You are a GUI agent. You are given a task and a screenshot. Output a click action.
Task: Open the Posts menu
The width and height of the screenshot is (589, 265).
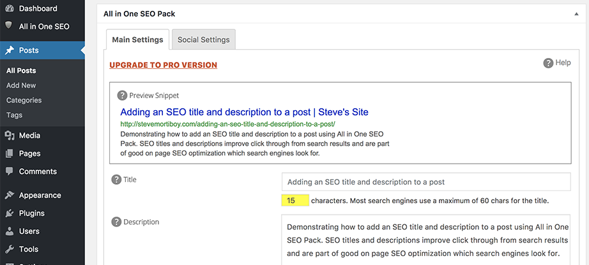click(x=42, y=50)
